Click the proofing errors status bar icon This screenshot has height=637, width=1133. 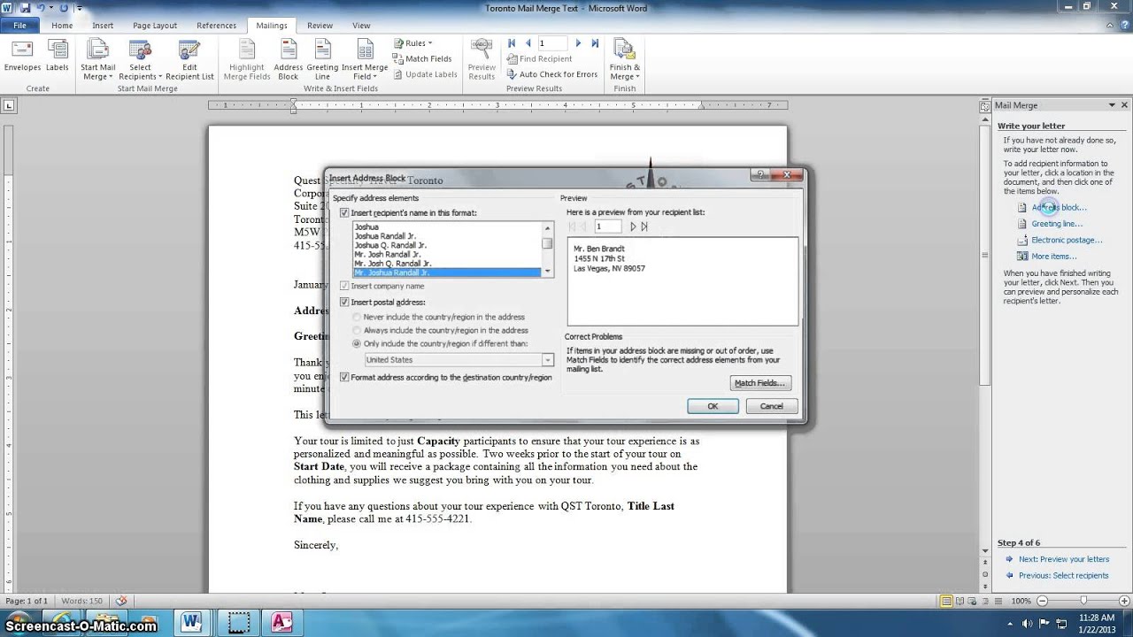tap(121, 601)
